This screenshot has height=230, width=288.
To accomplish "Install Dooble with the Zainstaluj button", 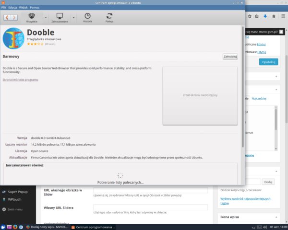I will 230,57.
